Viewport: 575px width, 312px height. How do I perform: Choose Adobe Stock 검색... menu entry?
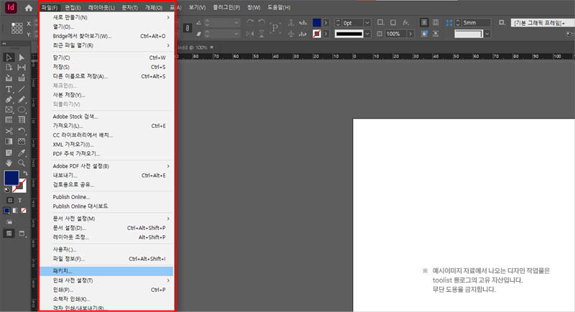point(106,116)
